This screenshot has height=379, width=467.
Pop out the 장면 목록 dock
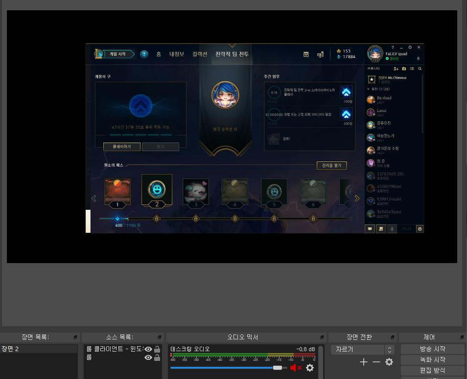(75, 337)
